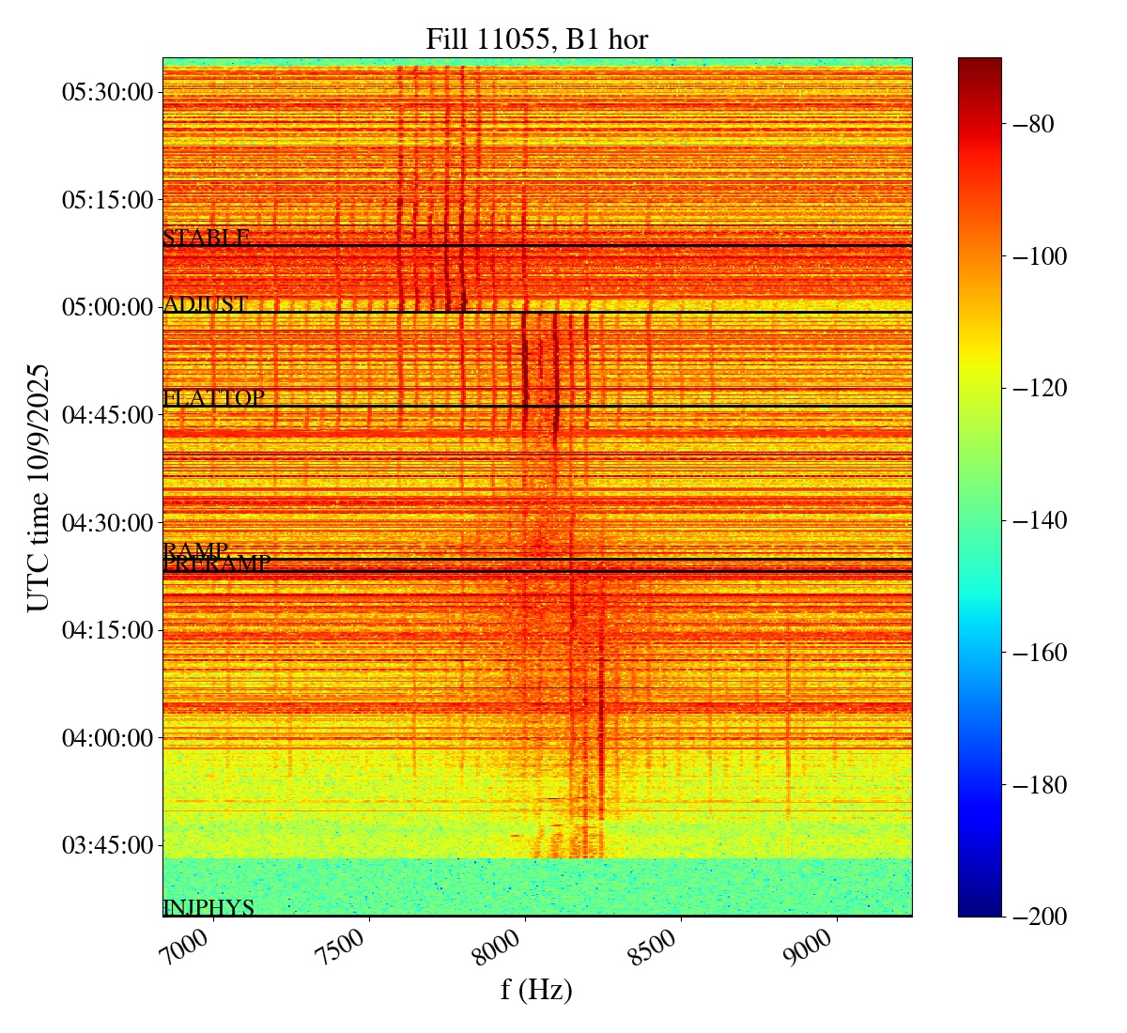This screenshot has height=1033, width=1127.
Task: Click the 04:45:00 time tick label
Action: pyautogui.click(x=107, y=414)
